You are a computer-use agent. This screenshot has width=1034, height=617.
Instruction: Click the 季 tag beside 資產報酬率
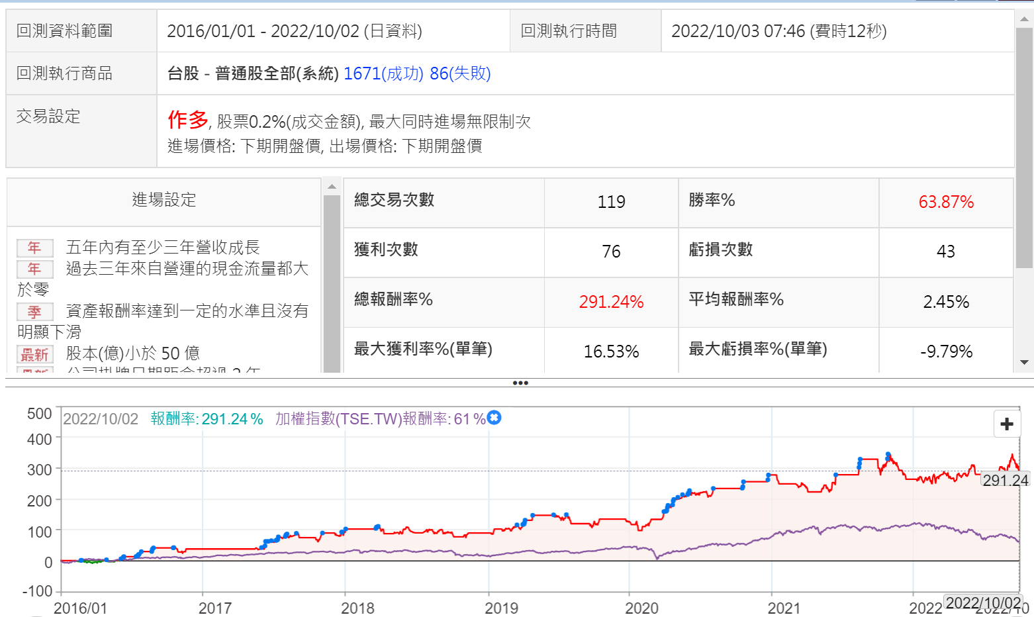tap(34, 311)
